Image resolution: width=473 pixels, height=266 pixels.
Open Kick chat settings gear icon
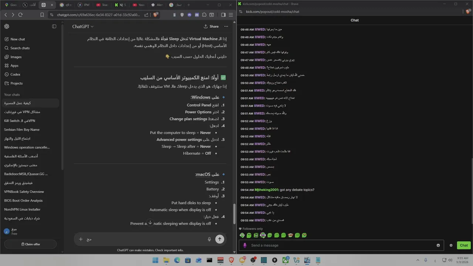[451, 245]
